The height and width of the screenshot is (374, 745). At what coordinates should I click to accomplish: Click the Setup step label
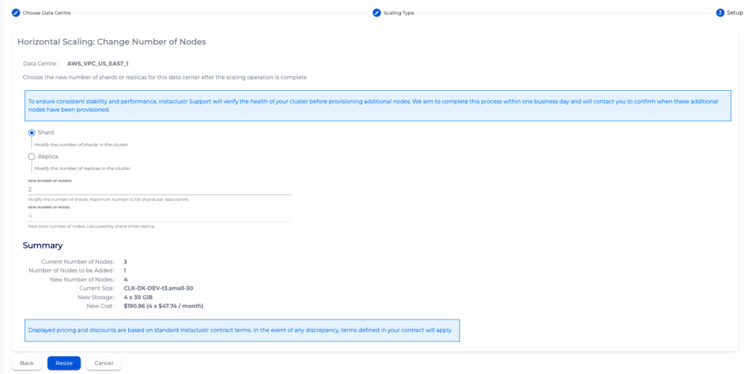click(x=735, y=13)
